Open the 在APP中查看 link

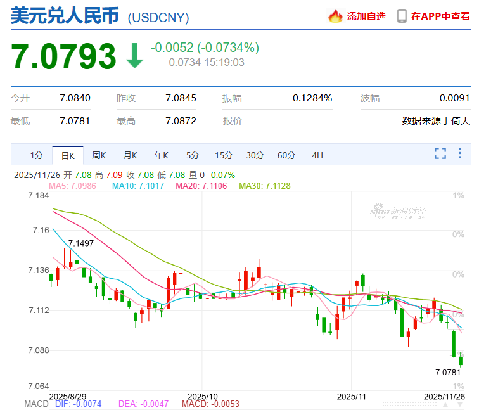(440, 16)
